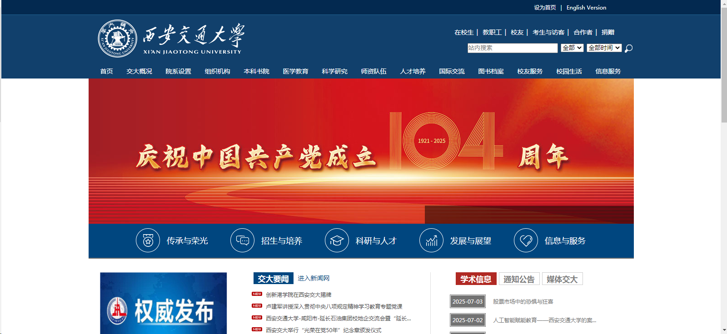Screen dimensions: 727x334
Task: Open the 全部时间 time range dropdown
Action: point(604,48)
